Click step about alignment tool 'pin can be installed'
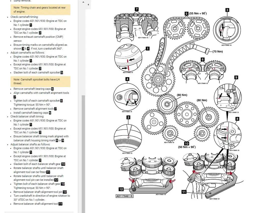 39,178
